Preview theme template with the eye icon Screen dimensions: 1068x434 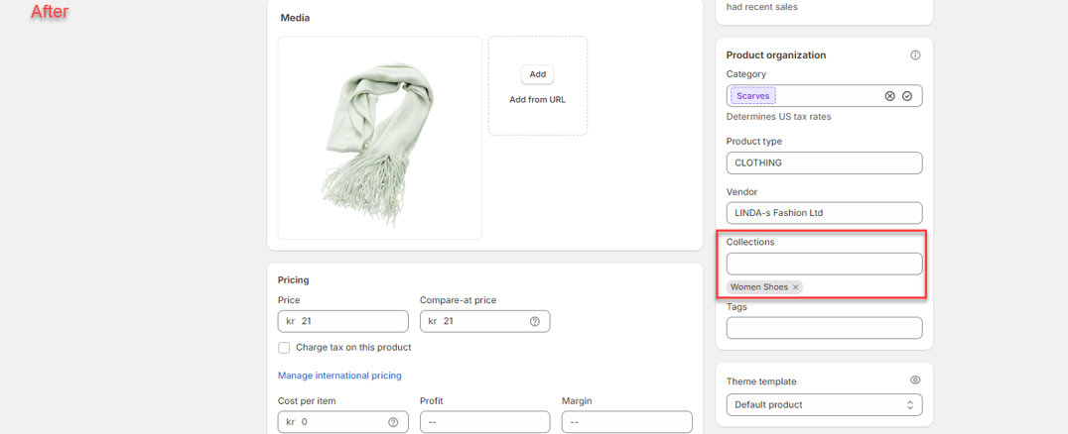click(x=915, y=380)
